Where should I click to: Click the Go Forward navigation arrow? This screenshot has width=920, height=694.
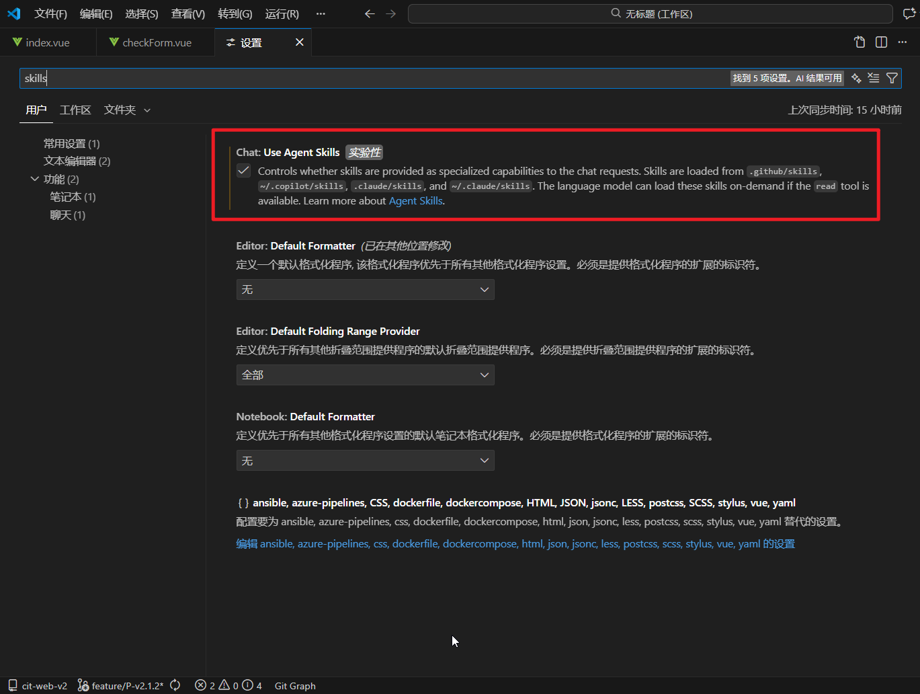tap(390, 13)
